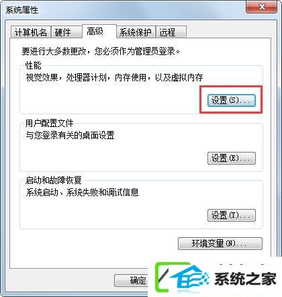Click user profile 设置(E) button
282x297 pixels.
click(231, 158)
